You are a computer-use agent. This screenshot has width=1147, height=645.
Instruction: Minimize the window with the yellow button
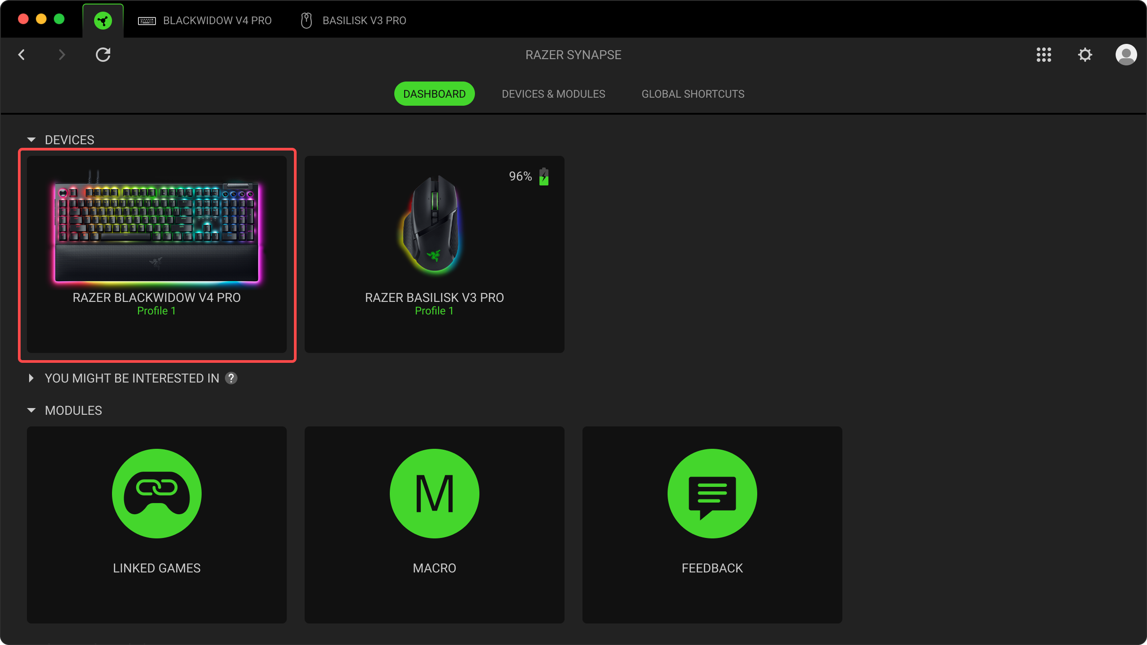point(41,19)
